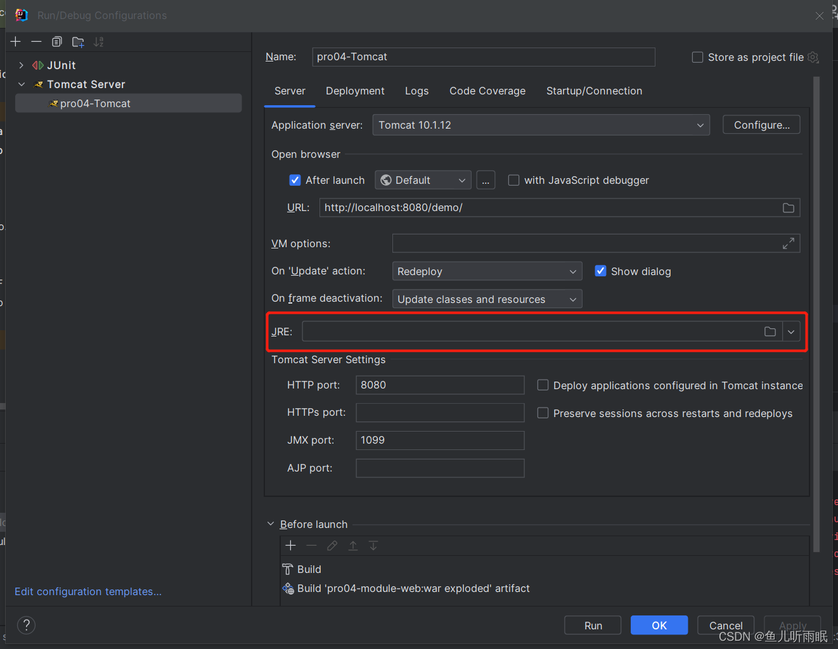
Task: Edit the selected Before launch task
Action: tap(332, 545)
